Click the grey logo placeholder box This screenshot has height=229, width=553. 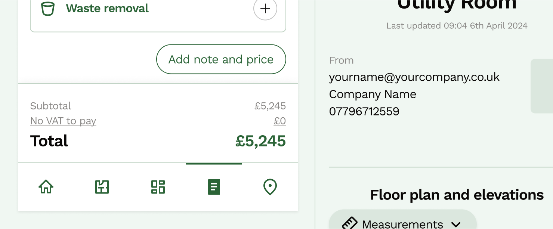pyautogui.click(x=542, y=86)
